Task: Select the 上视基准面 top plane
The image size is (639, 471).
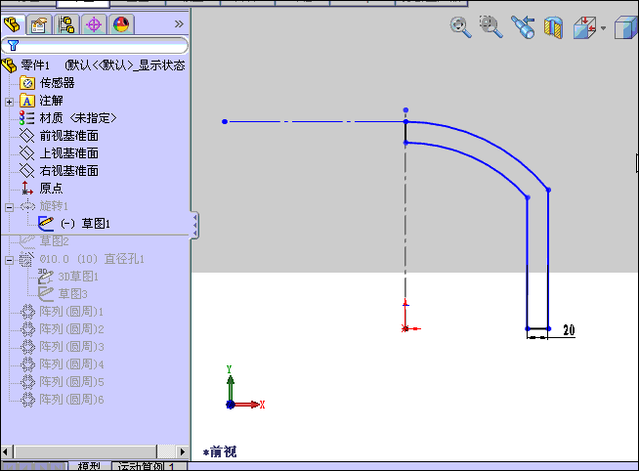Action: tap(68, 153)
